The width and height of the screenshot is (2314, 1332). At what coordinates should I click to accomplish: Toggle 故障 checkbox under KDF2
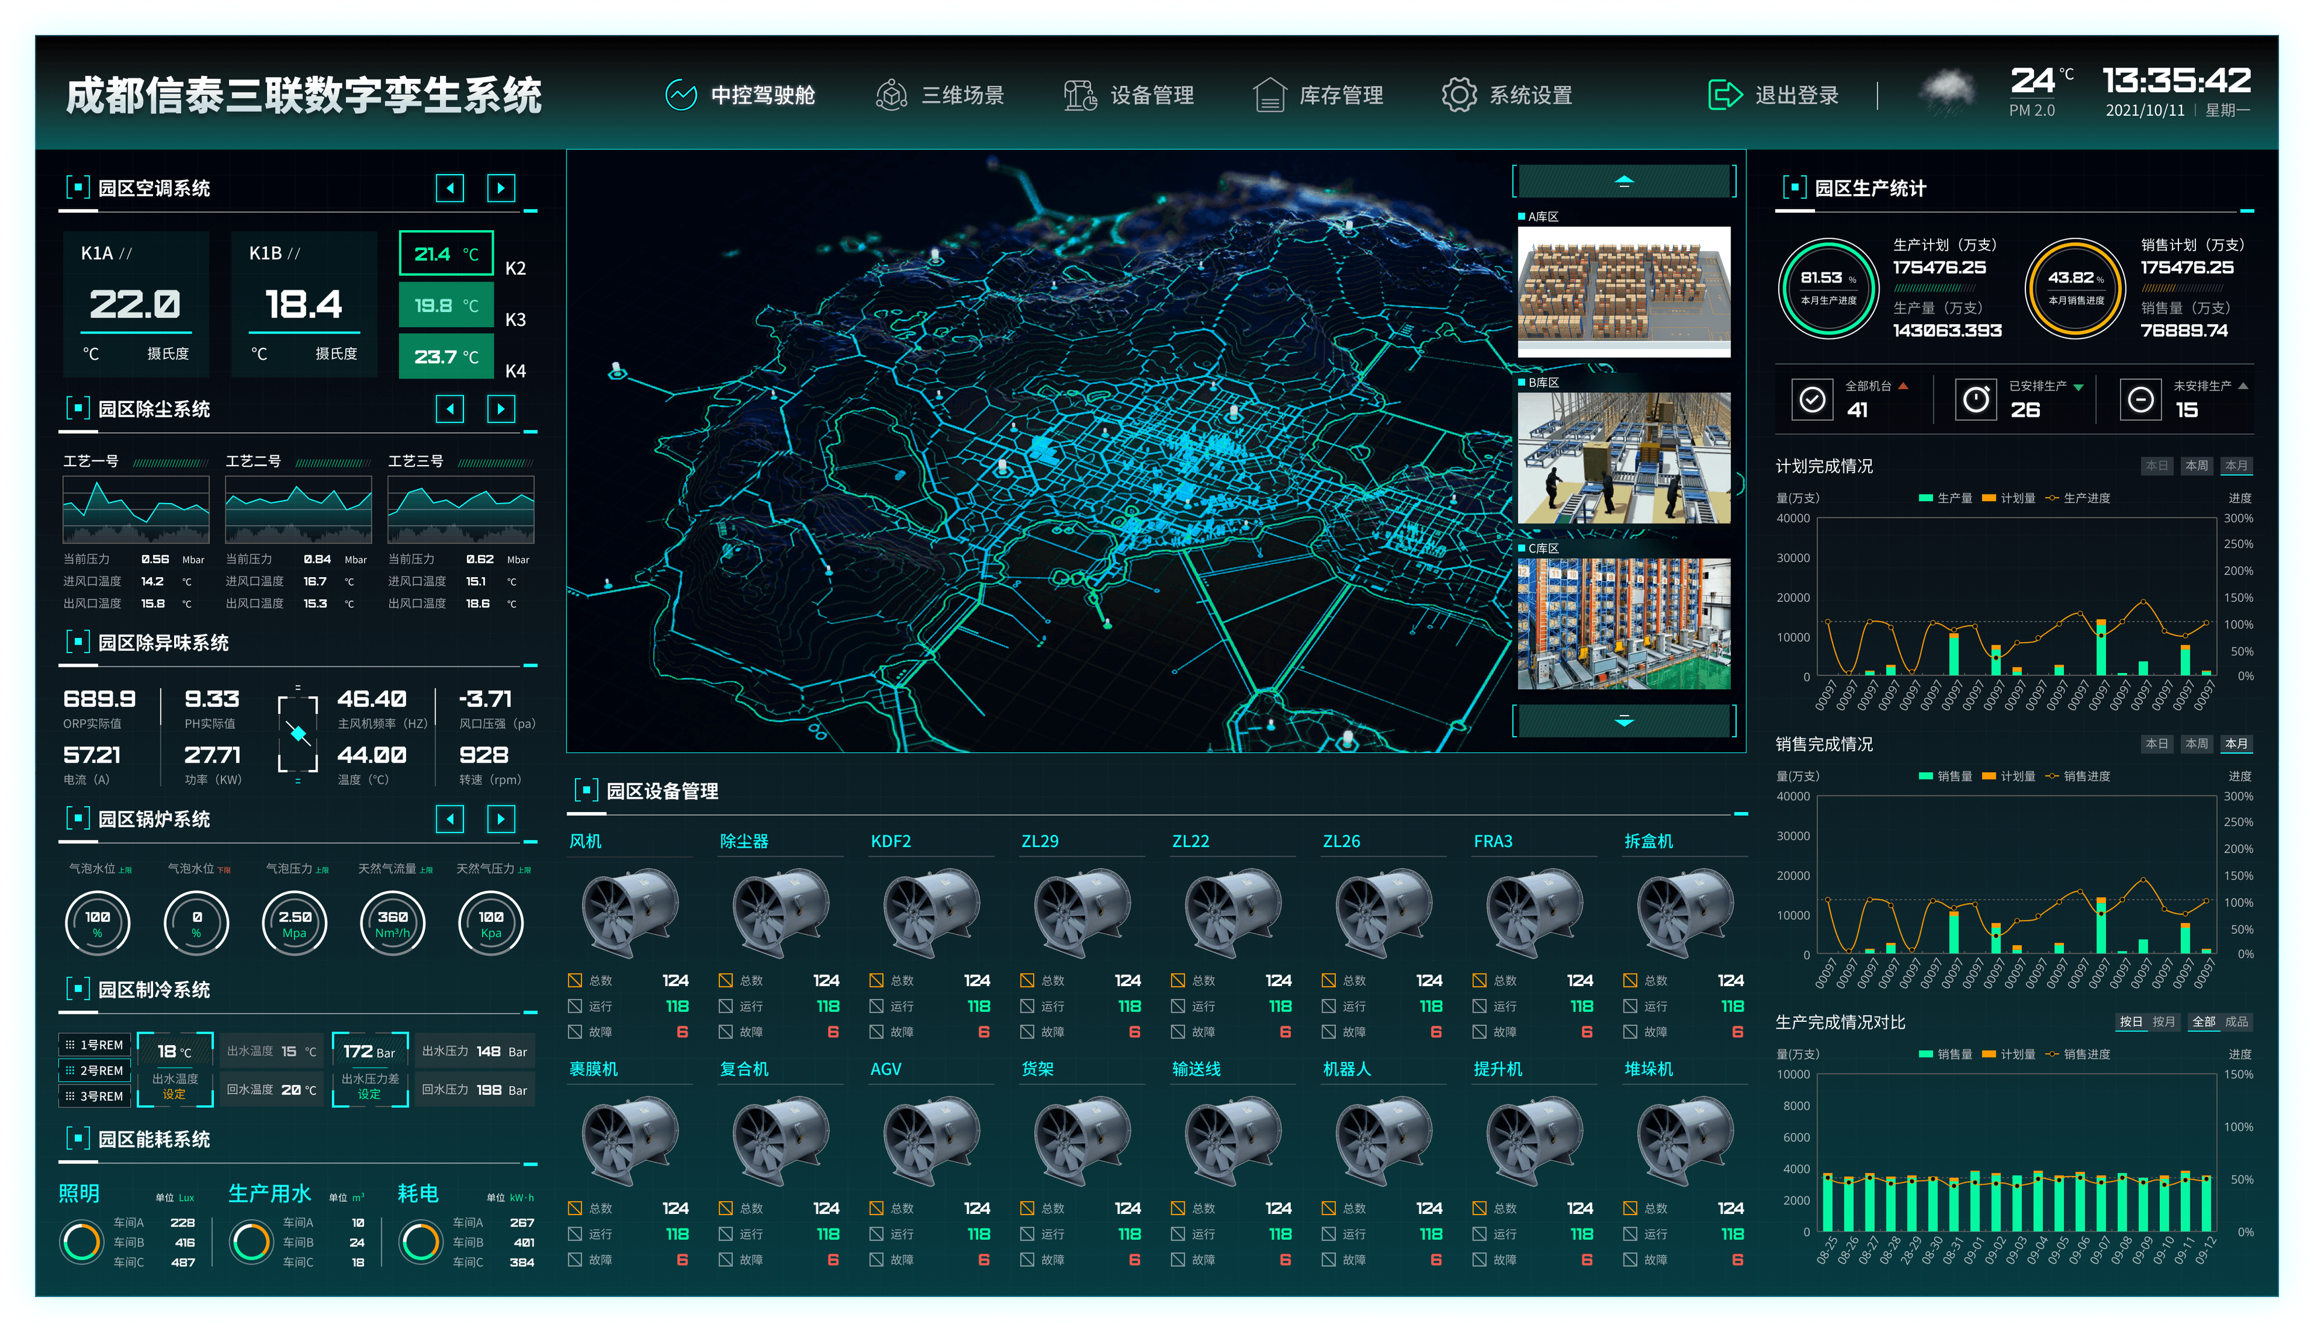(877, 1032)
